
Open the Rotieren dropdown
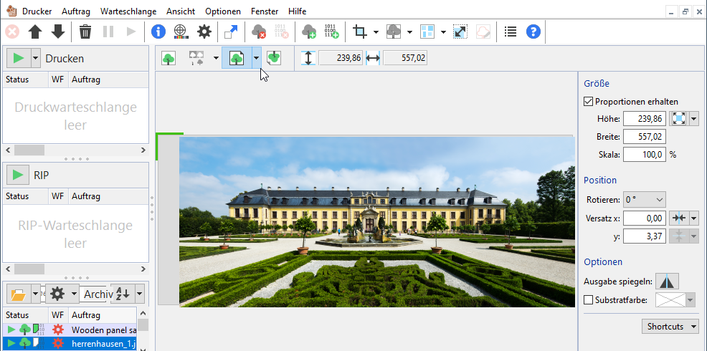click(645, 199)
